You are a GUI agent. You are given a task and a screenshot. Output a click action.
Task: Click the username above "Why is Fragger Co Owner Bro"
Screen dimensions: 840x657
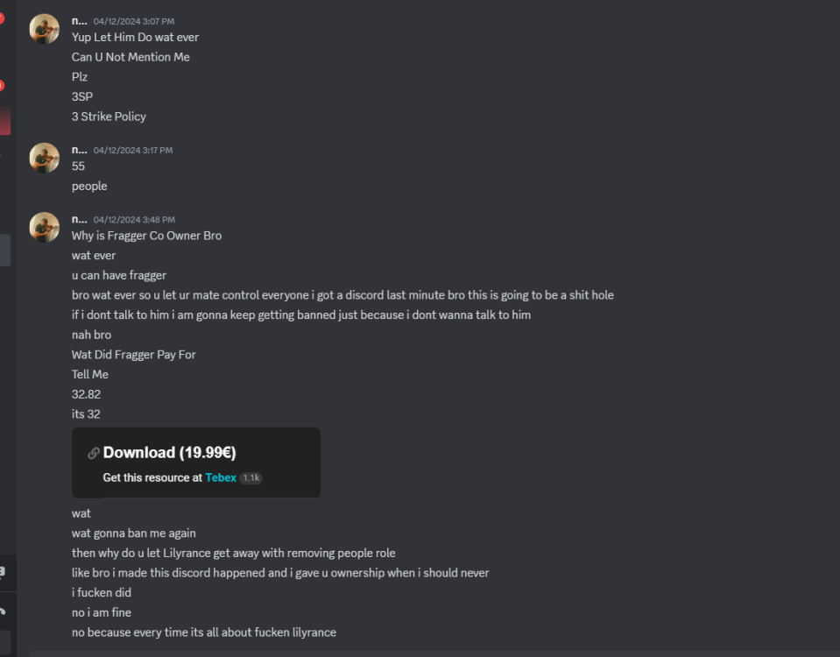pos(79,219)
